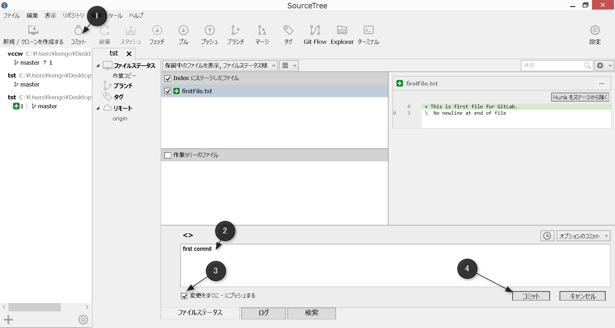Switch to the ファイルステータス bottom tab

pyautogui.click(x=200, y=313)
